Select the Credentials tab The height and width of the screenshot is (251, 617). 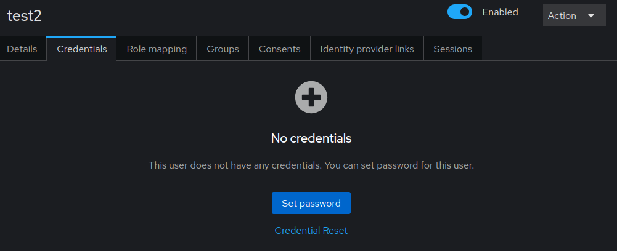[82, 49]
